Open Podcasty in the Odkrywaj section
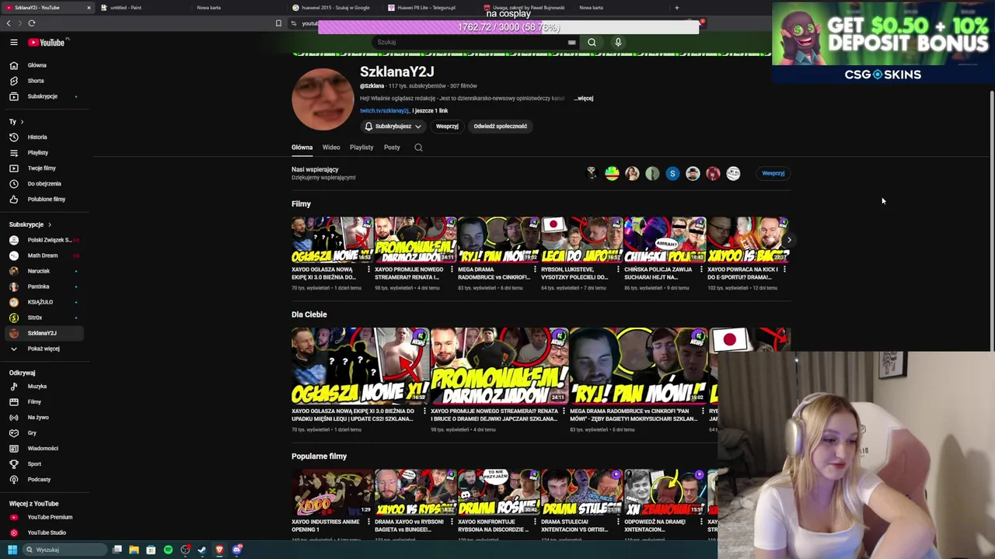995x559 pixels. [x=39, y=479]
